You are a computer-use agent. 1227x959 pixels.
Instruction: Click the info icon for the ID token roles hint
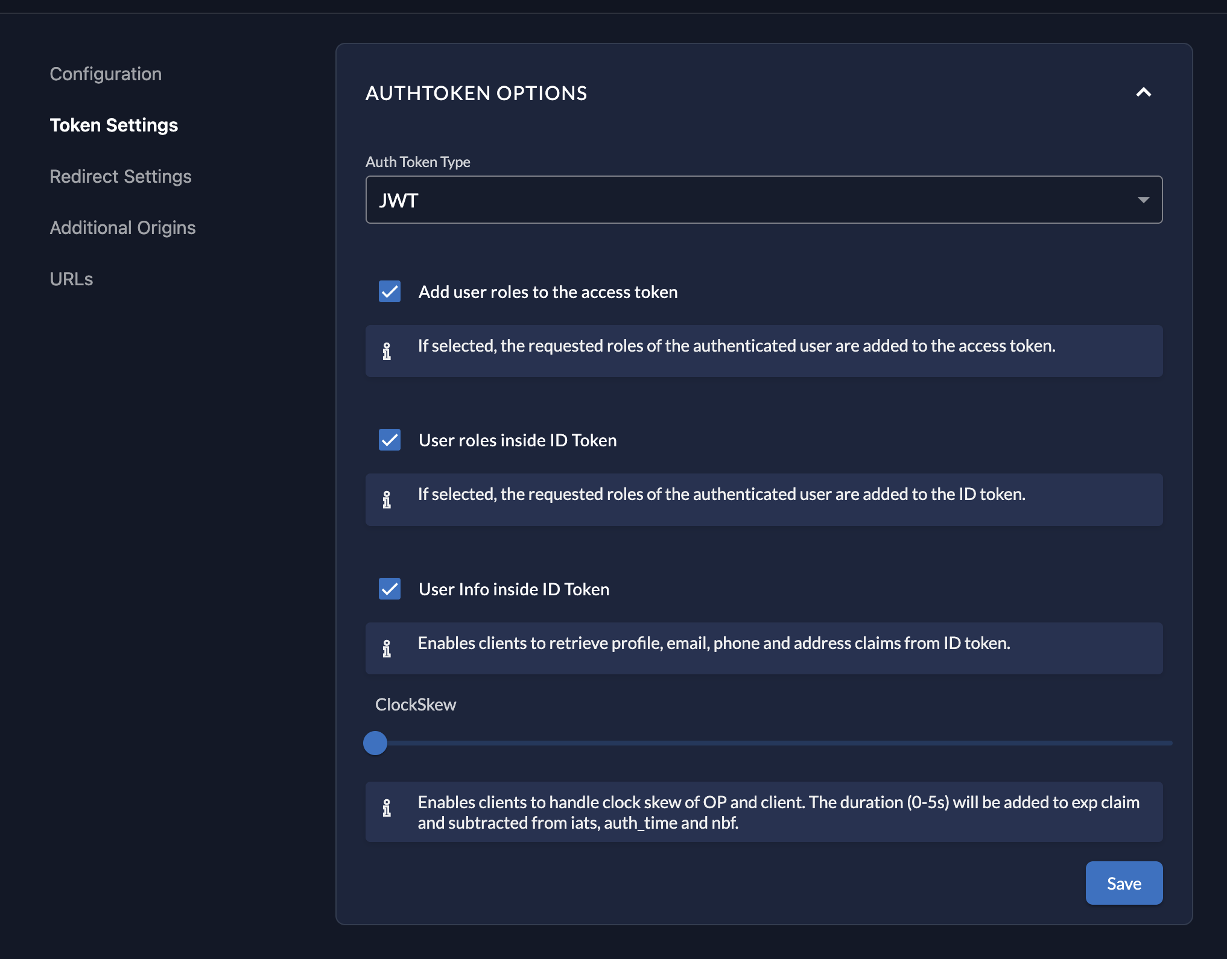pos(388,499)
